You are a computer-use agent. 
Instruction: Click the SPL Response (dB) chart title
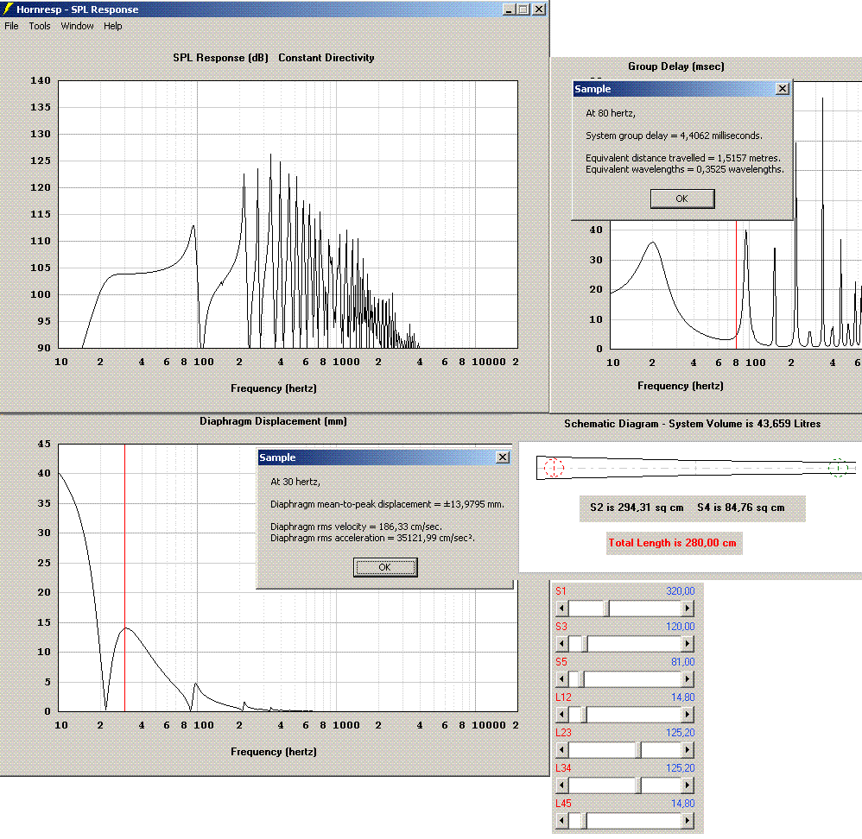point(220,58)
